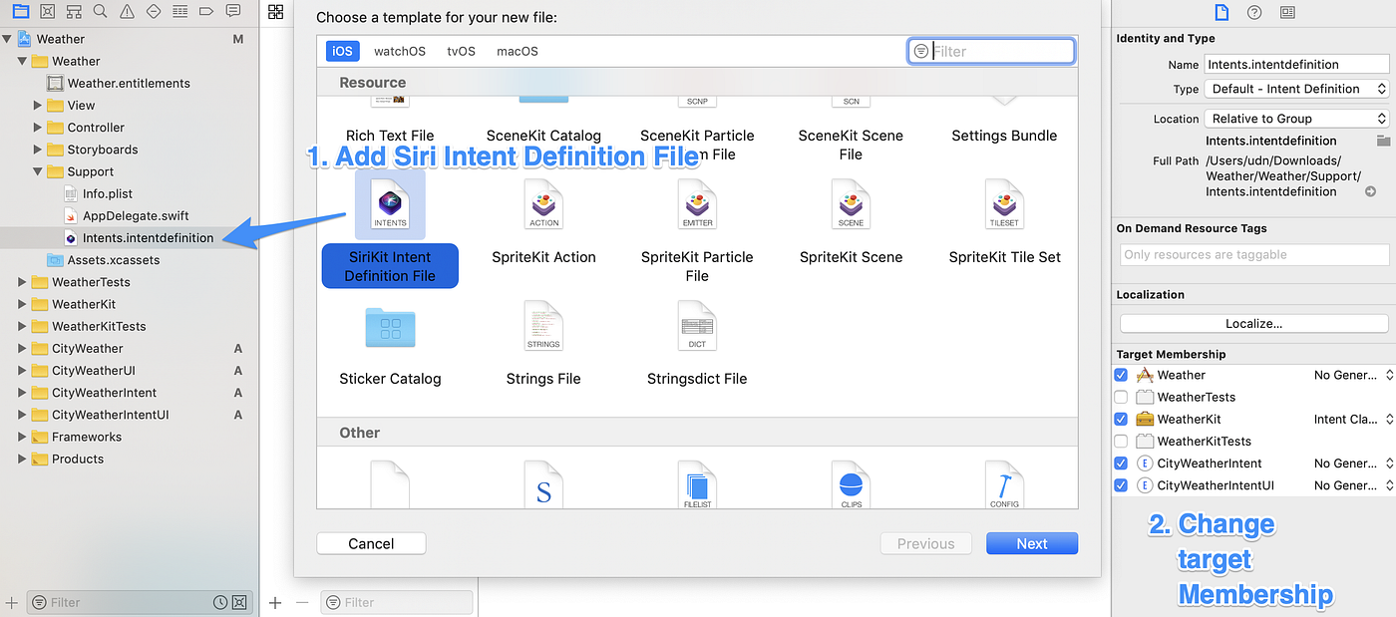
Task: Click the Cancel button
Action: coord(371,543)
